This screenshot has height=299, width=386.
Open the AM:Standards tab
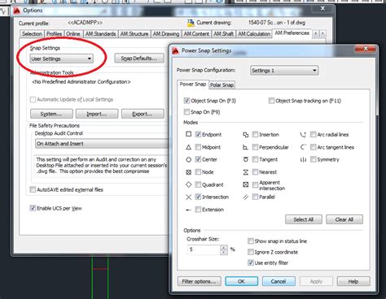click(100, 34)
